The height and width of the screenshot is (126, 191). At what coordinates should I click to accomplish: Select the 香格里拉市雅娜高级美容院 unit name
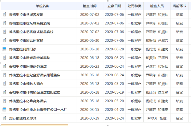[x=30, y=58]
